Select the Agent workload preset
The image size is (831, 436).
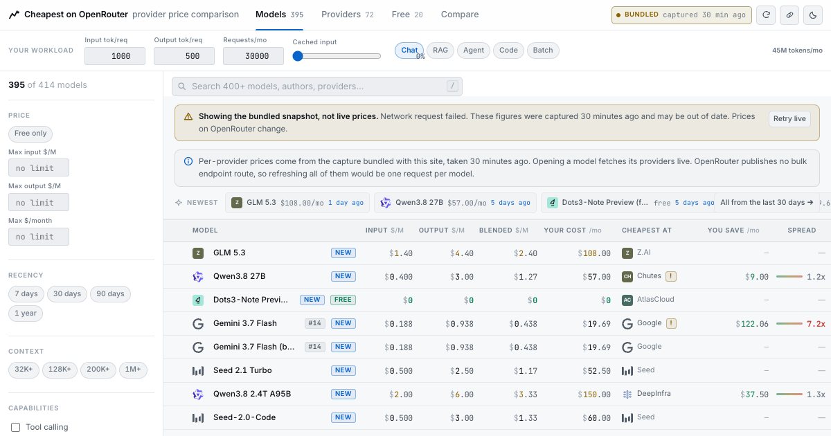point(474,50)
